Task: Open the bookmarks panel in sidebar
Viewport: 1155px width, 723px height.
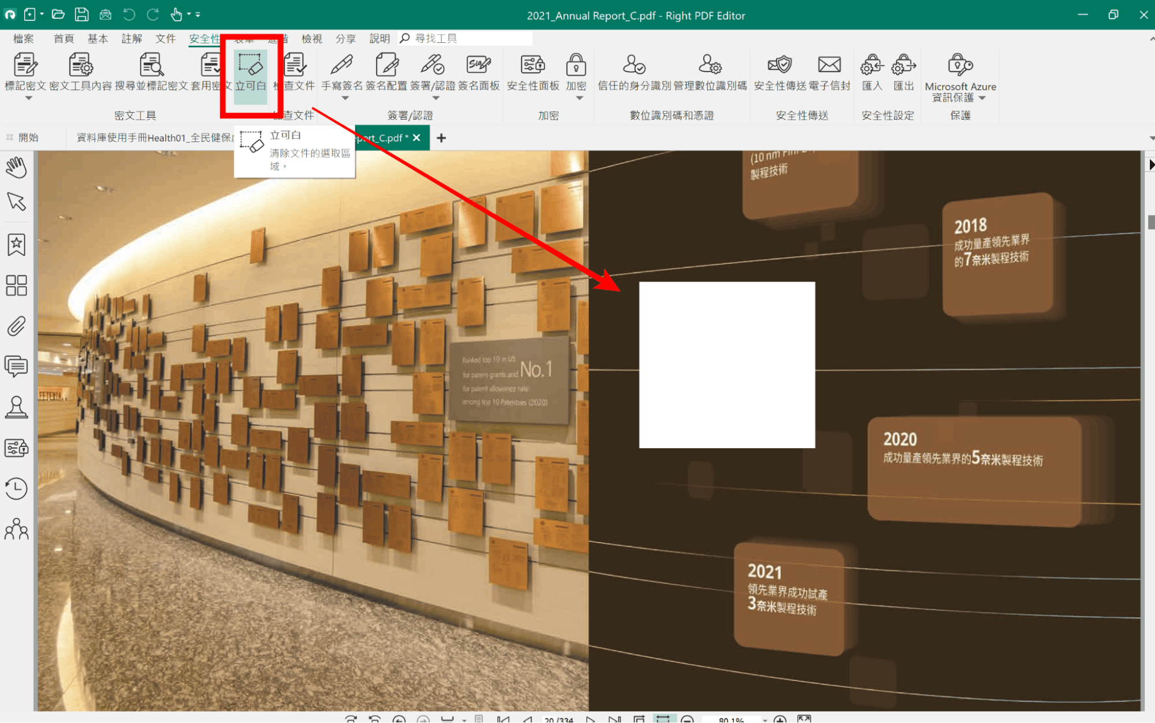Action: coord(16,245)
